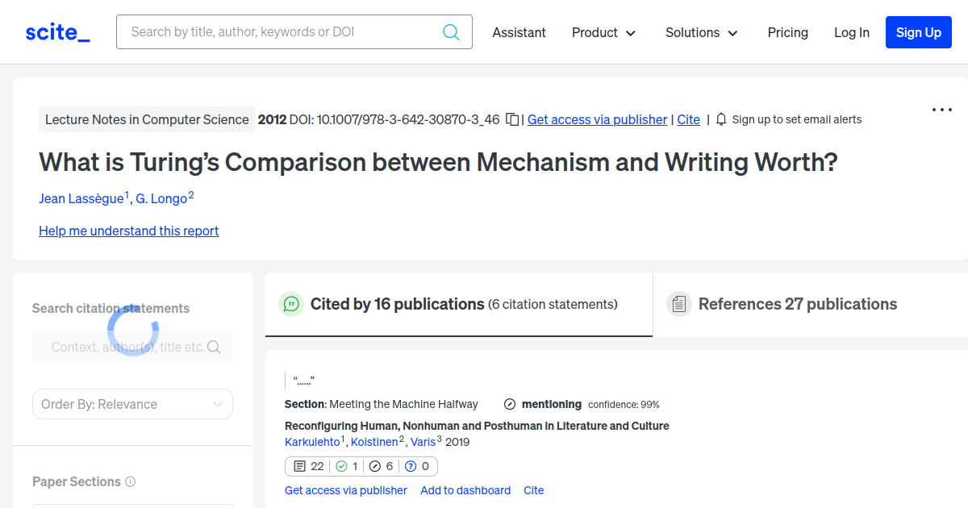The image size is (968, 508).
Task: Expand the Product dropdown
Action: (603, 32)
